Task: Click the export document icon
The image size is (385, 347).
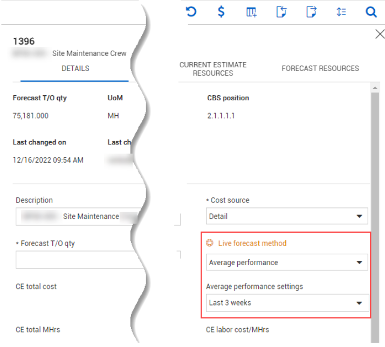Action: [x=311, y=12]
